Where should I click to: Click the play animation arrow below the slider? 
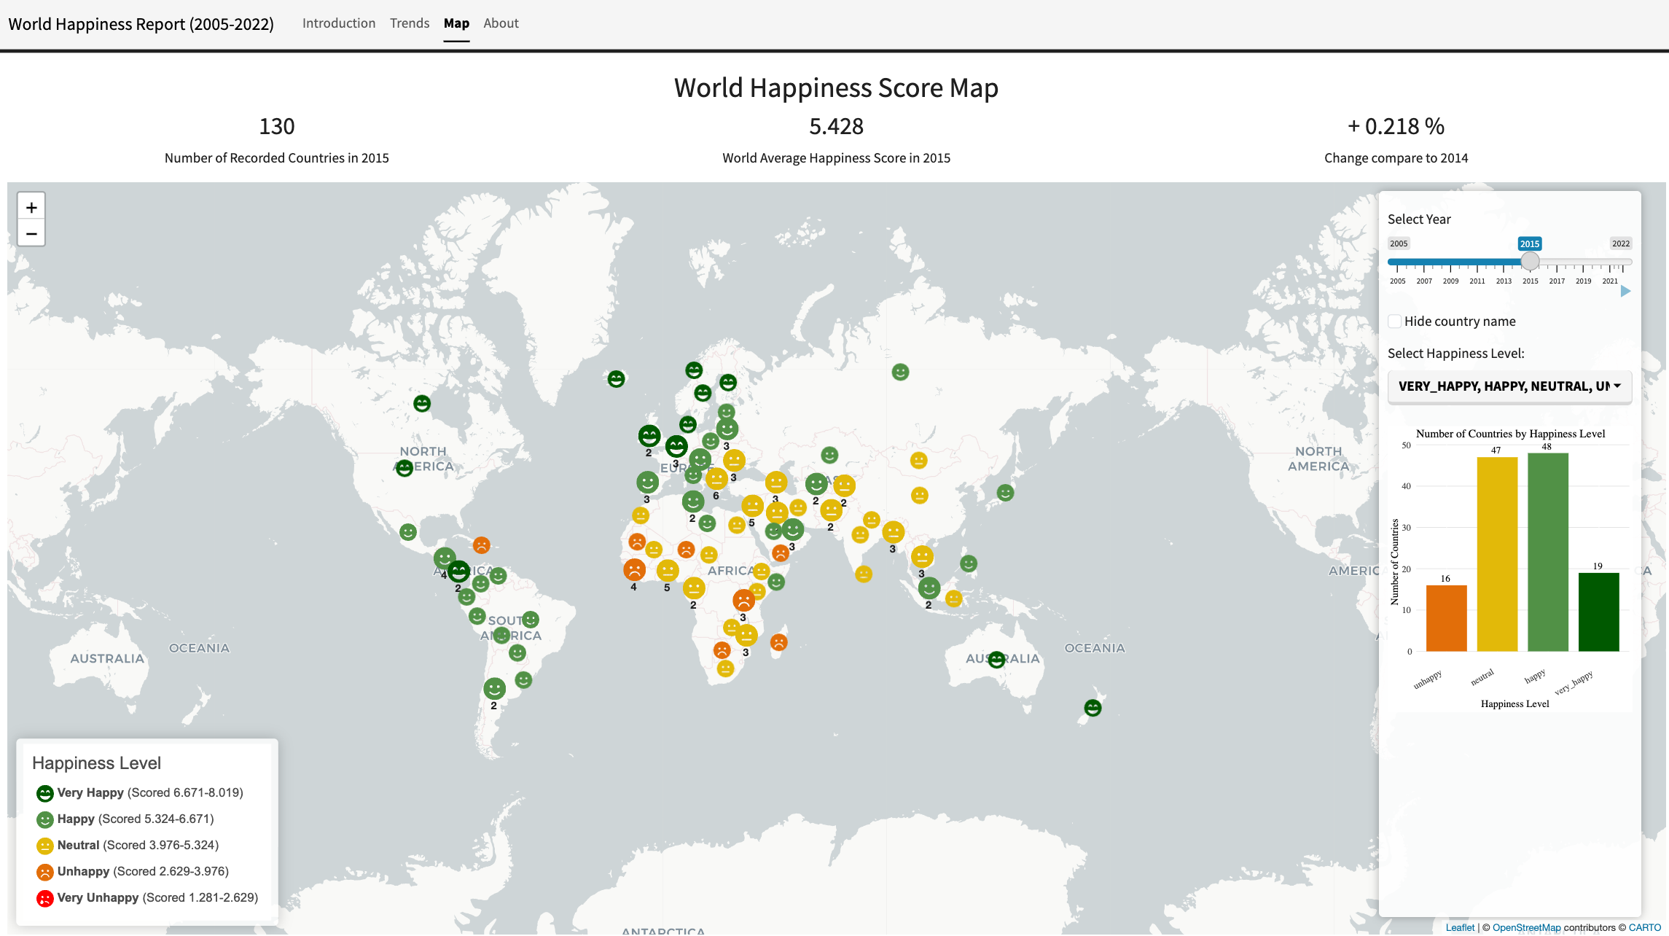(1625, 291)
